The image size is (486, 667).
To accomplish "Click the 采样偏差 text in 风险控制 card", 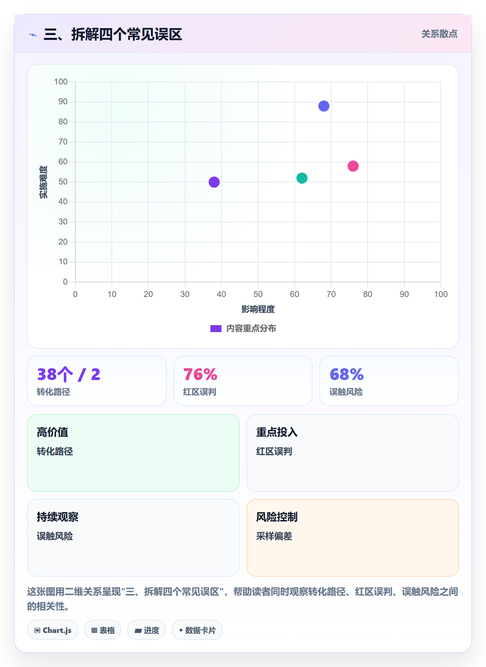I will [x=274, y=536].
